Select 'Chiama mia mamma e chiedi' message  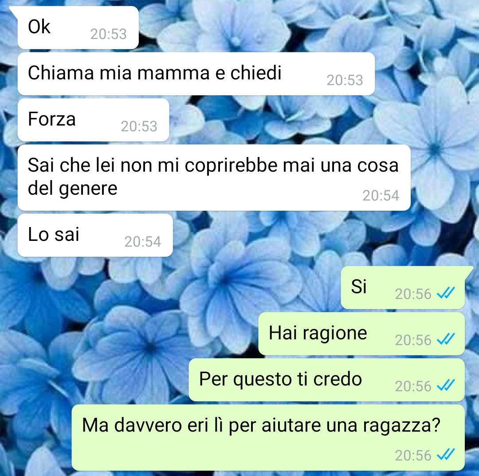196,74
